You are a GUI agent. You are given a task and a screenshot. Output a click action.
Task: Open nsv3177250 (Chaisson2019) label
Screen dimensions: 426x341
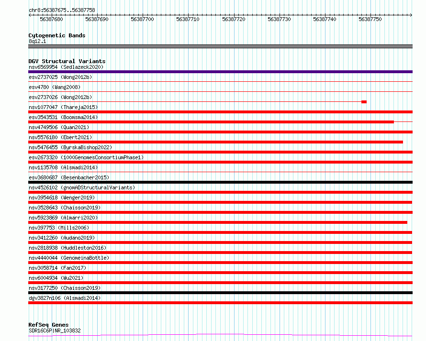(x=65, y=288)
